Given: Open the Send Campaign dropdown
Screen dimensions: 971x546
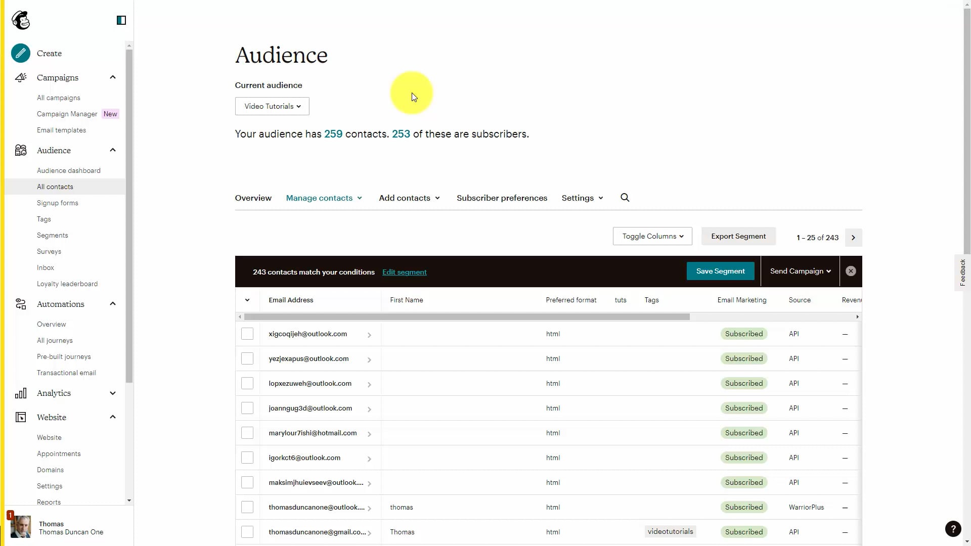Looking at the screenshot, I should point(800,271).
